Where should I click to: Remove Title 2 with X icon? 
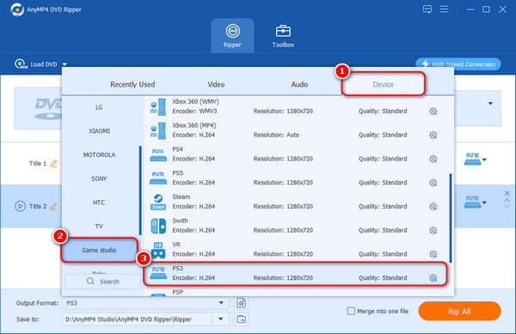[507, 193]
